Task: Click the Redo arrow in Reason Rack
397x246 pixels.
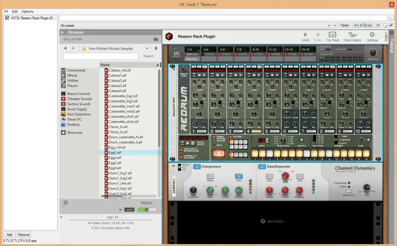Action: click(x=318, y=35)
